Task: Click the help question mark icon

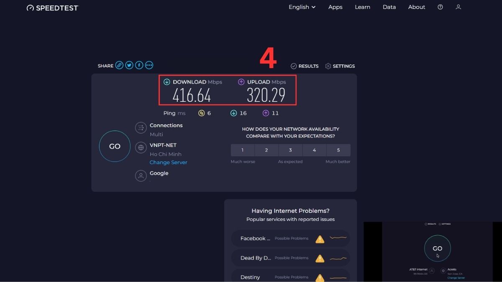Action: 440,7
